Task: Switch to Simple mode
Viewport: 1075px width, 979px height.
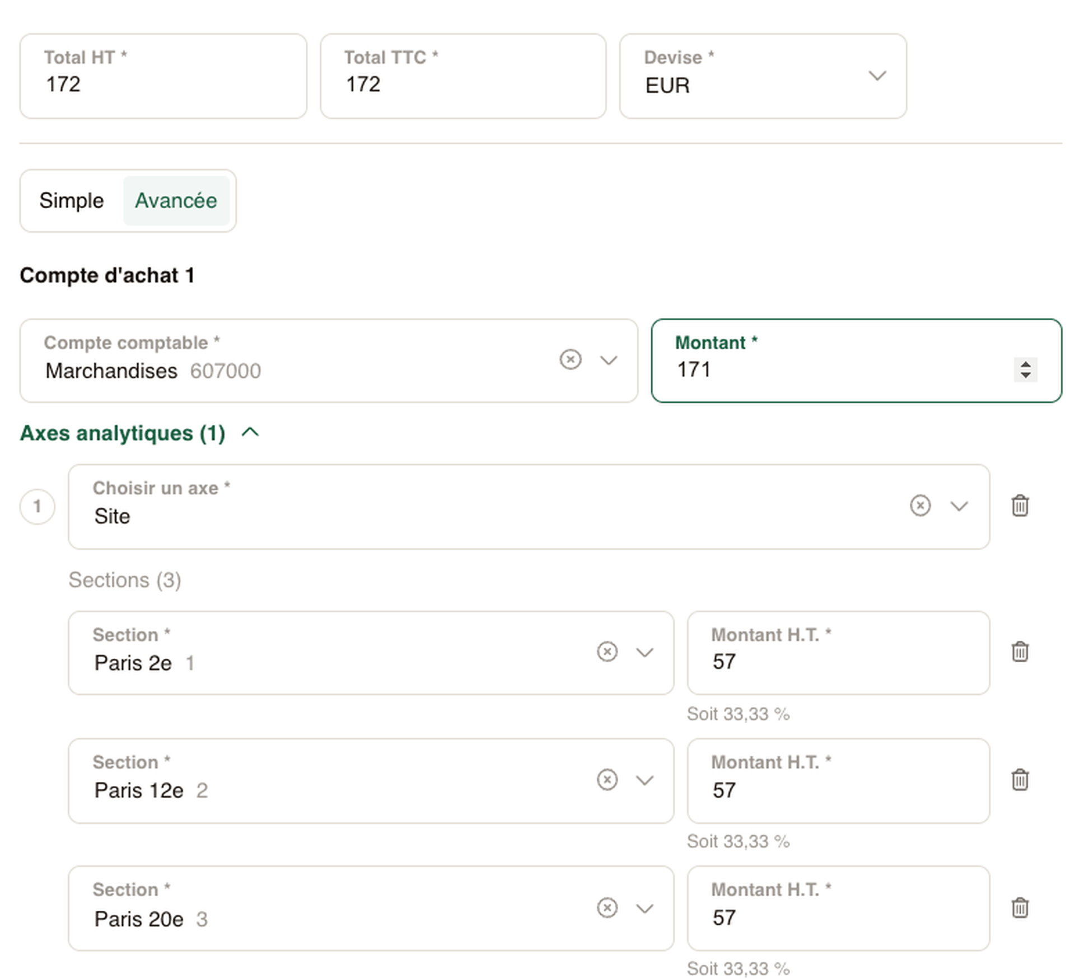Action: [71, 200]
